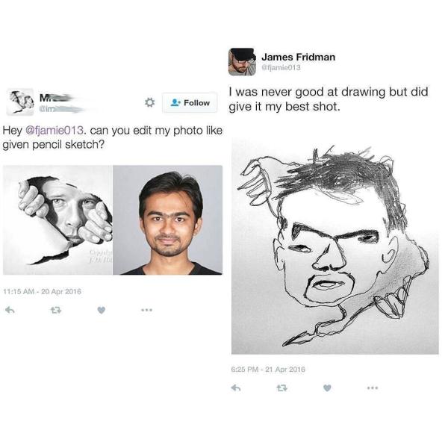The height and width of the screenshot is (448, 448).
Task: Like the left tweet with heart icon
Action: 101,310
